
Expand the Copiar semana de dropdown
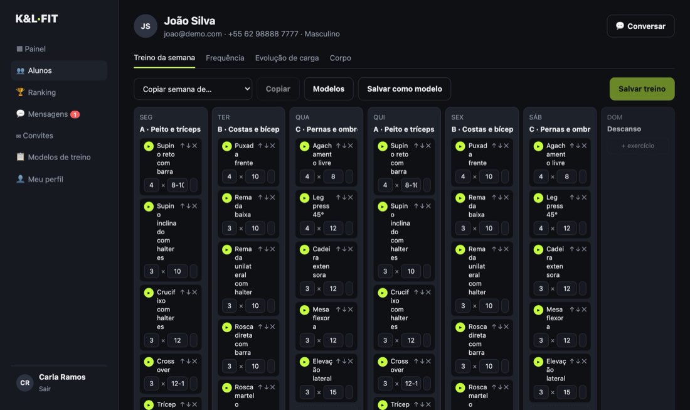coord(193,89)
